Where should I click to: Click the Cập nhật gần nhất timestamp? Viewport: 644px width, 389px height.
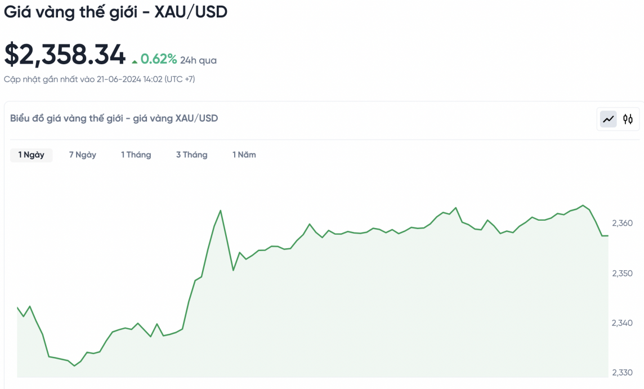point(99,79)
